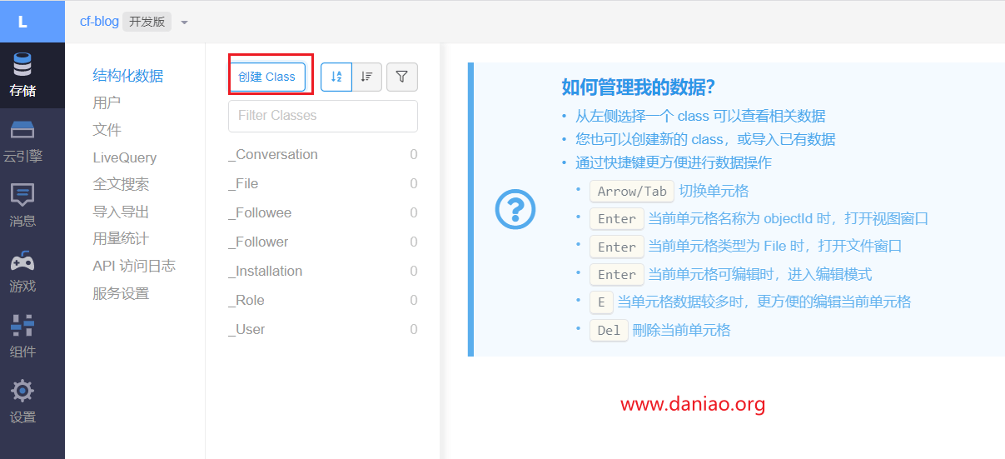Select the _Conversation class
The width and height of the screenshot is (1005, 459).
tap(273, 154)
